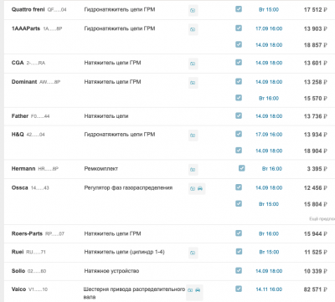Open Hermann Вт 16:00 delivery link
The height and width of the screenshot is (302, 335).
pos(272,169)
